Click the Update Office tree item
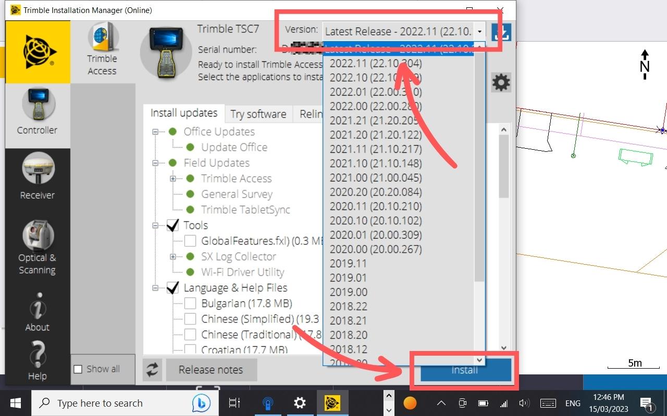Screen dimensions: 667x416 [x=234, y=147]
